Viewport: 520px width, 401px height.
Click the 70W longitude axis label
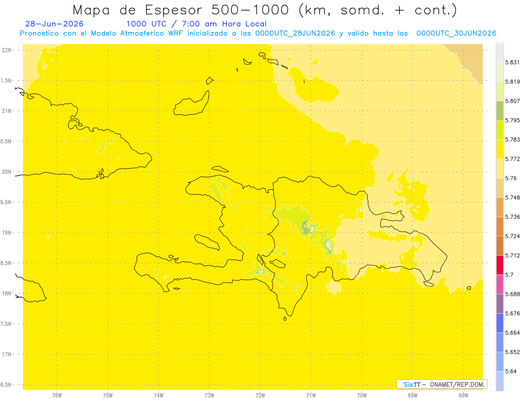[362, 395]
